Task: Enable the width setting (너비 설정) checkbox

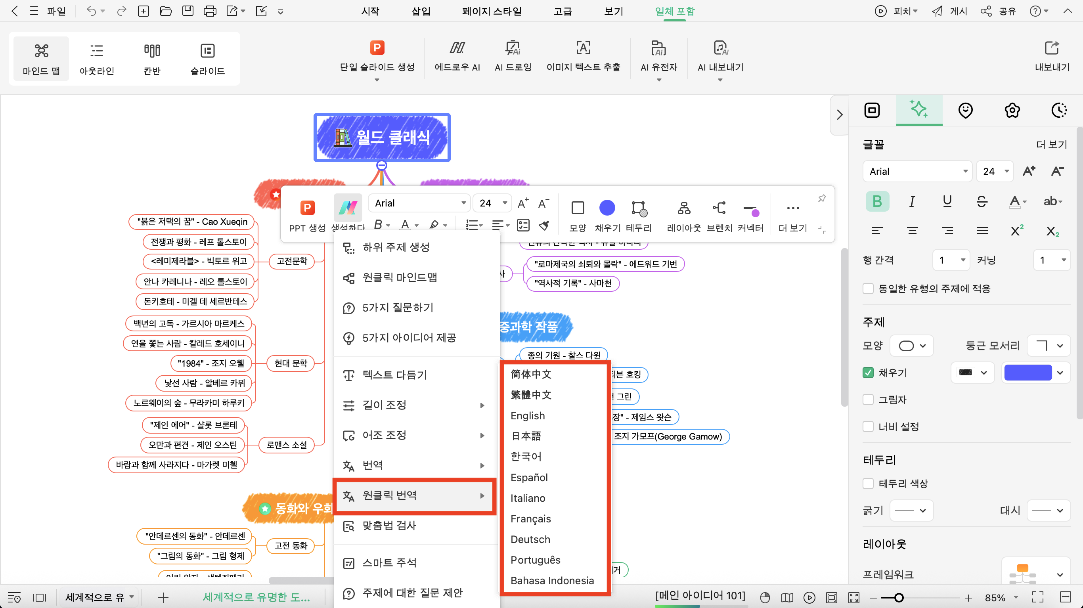Action: pyautogui.click(x=868, y=426)
